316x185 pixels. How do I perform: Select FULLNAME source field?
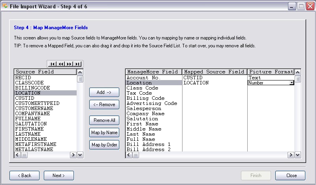coord(45,119)
